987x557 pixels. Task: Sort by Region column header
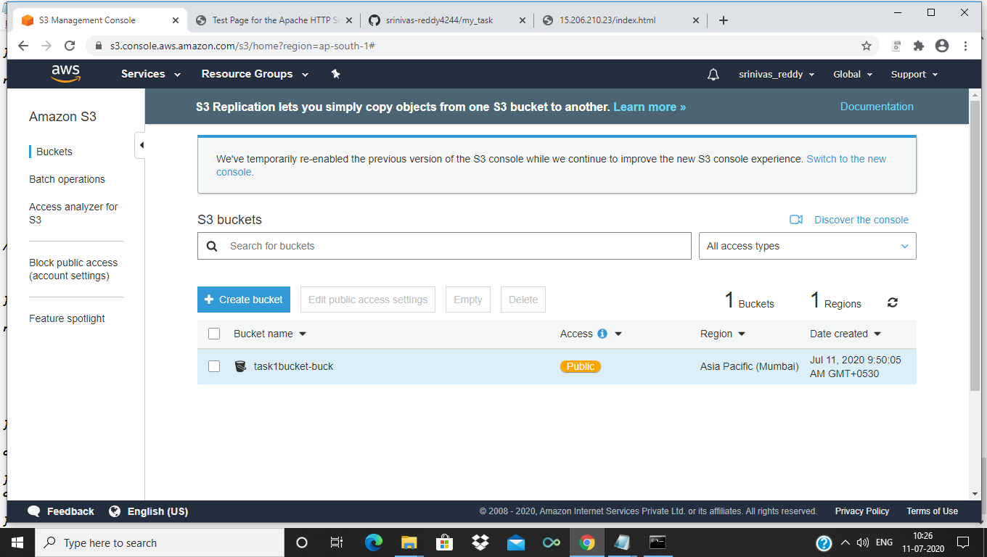point(723,334)
